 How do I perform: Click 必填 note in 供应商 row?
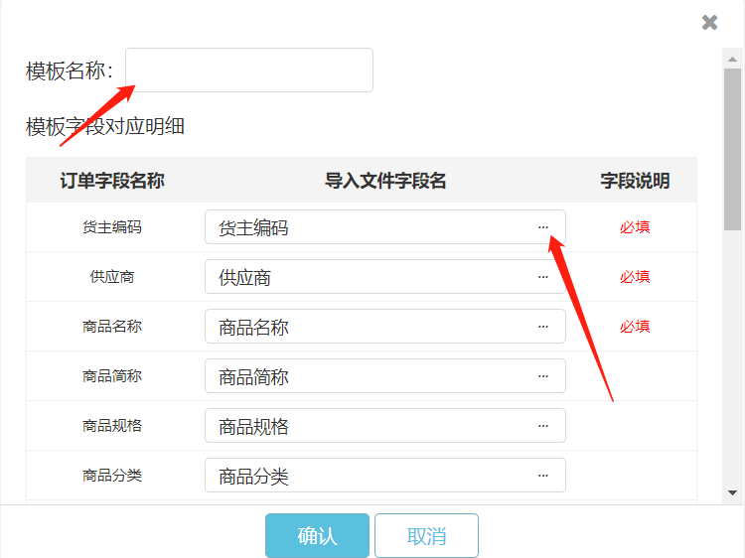click(x=635, y=277)
